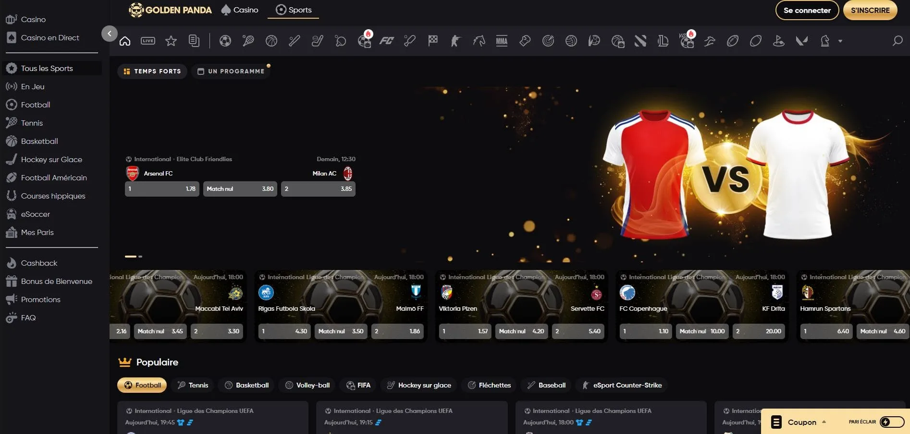This screenshot has height=434, width=910.
Task: Select the table tennis paddle icon
Action: [341, 41]
